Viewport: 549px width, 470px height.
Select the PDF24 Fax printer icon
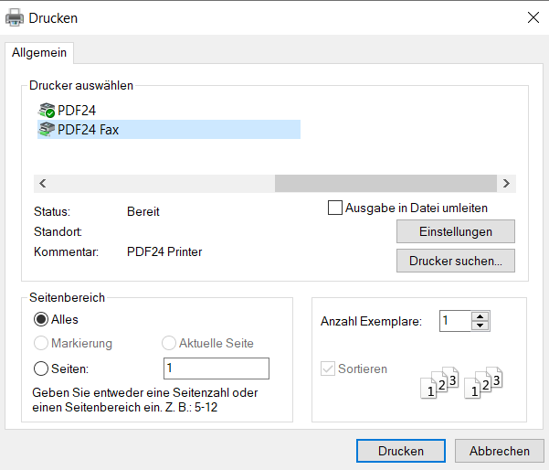click(x=47, y=130)
